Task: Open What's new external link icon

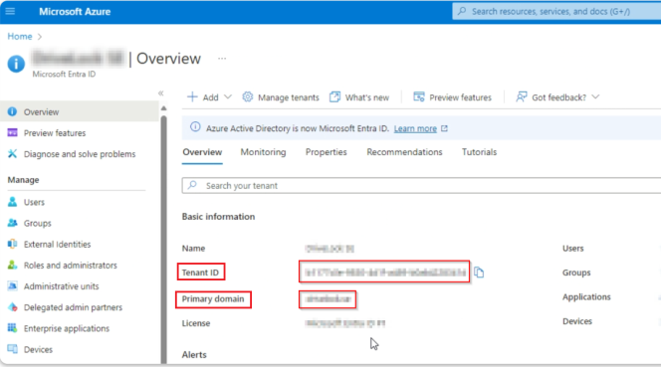Action: (334, 96)
